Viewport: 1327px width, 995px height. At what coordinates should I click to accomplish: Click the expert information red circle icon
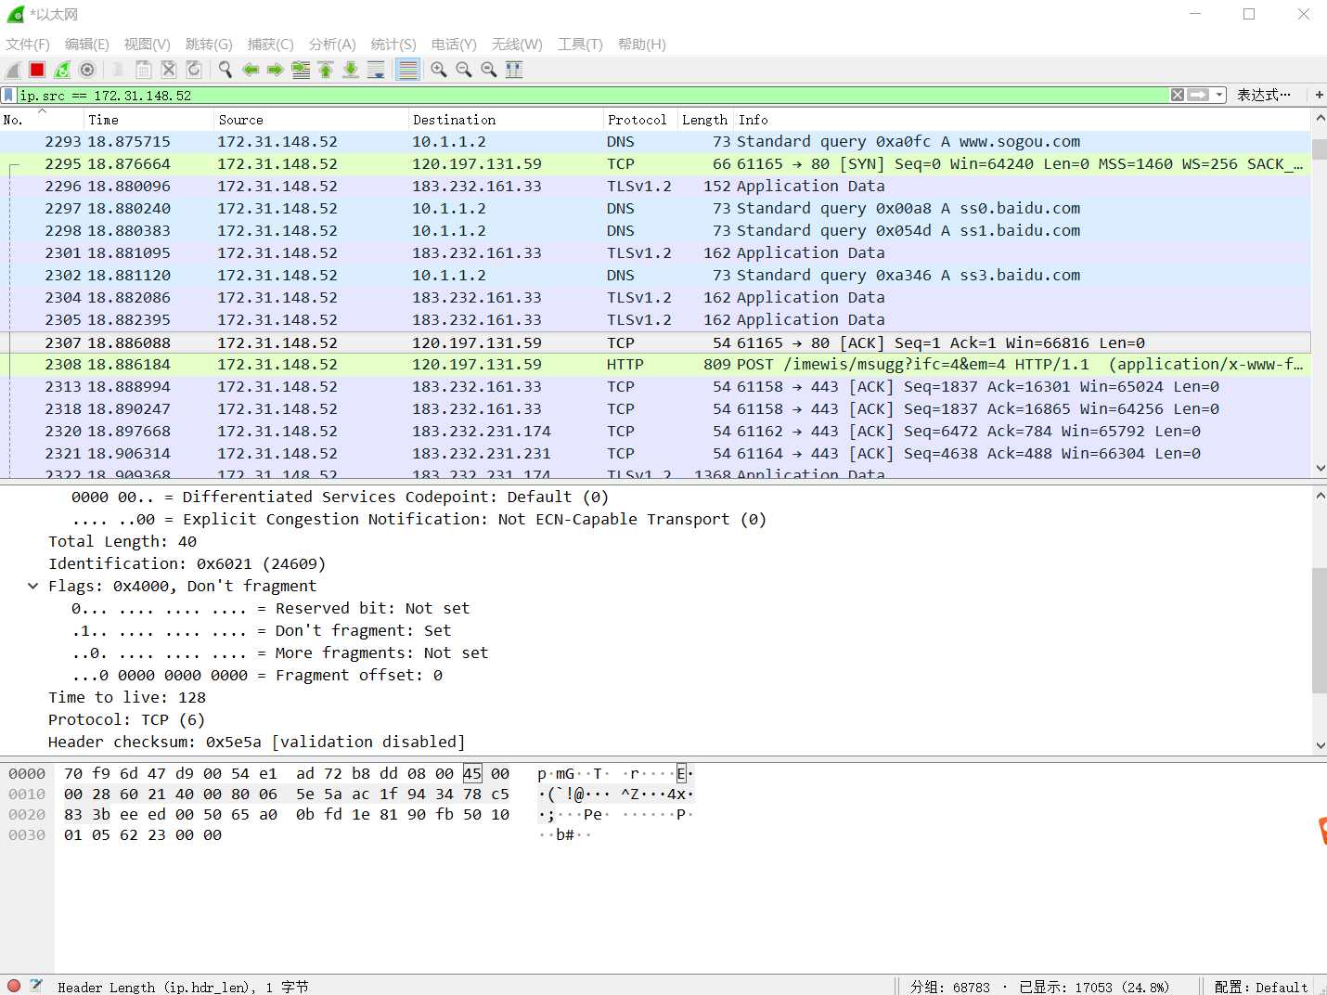[x=14, y=986]
